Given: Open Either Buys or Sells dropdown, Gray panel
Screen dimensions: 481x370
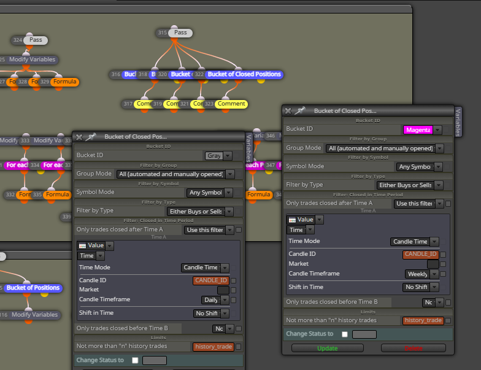Looking at the screenshot, I should 229,212.
